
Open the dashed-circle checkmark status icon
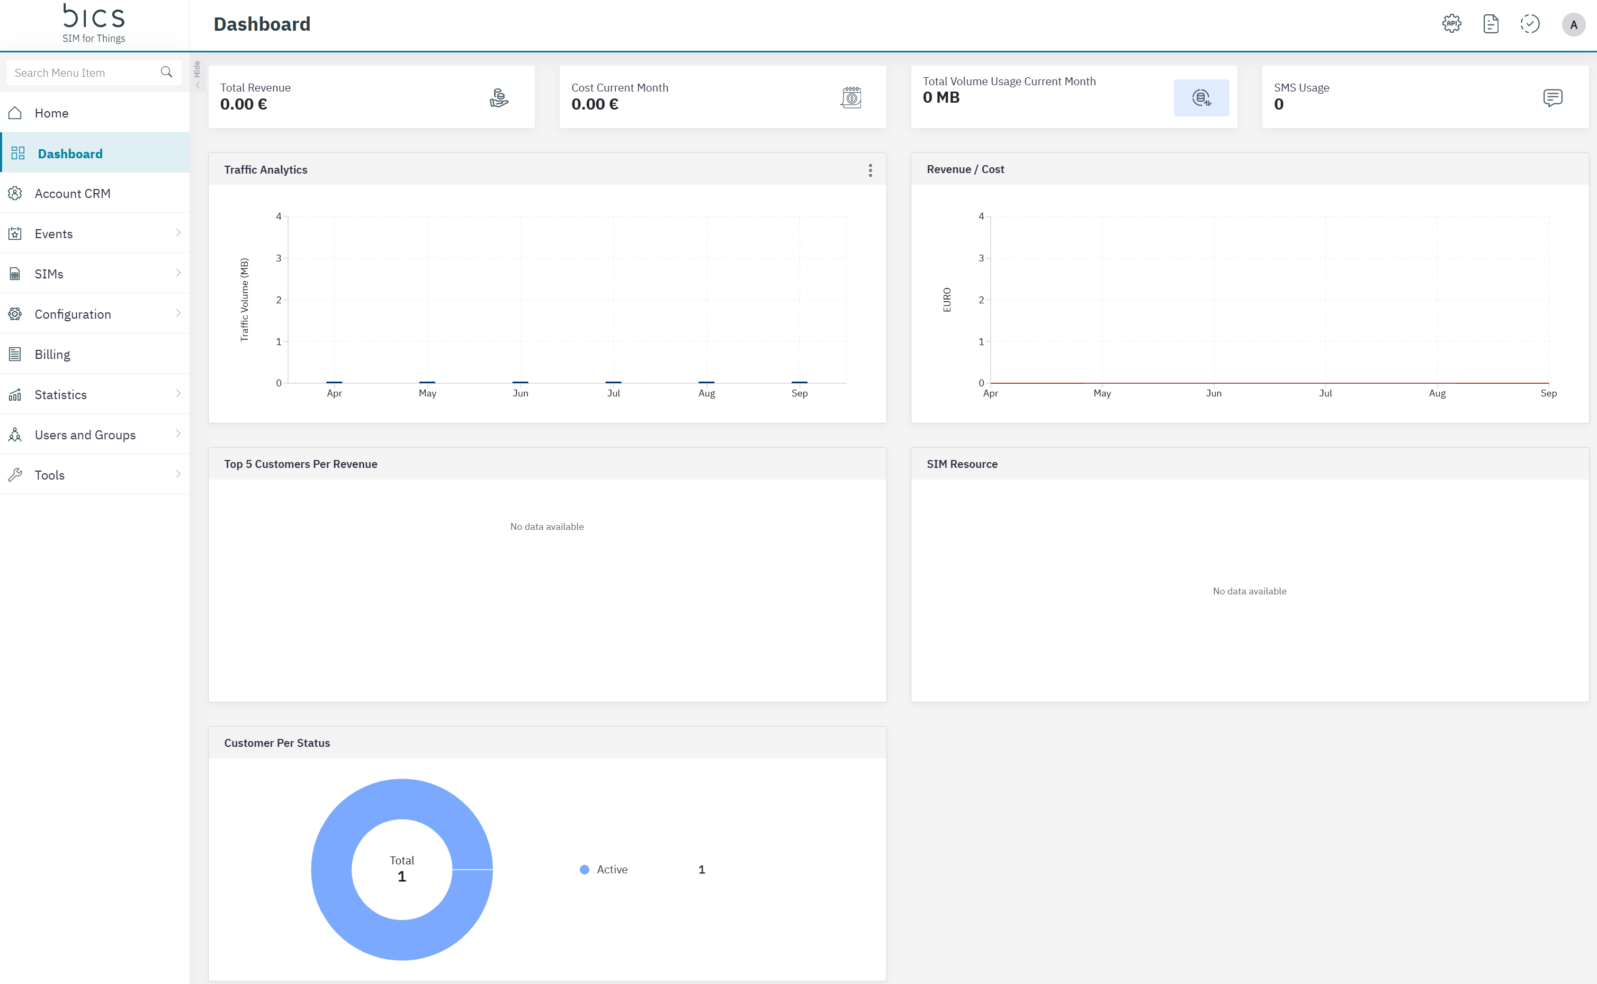pos(1529,24)
